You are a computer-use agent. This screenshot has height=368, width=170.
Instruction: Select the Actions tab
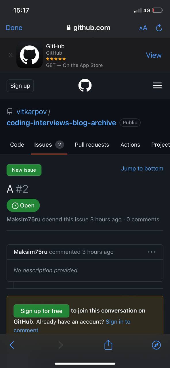coord(130,145)
